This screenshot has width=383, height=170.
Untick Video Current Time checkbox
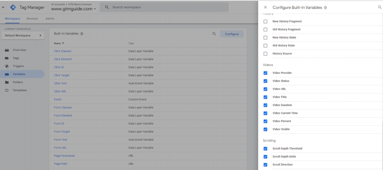coord(266,113)
